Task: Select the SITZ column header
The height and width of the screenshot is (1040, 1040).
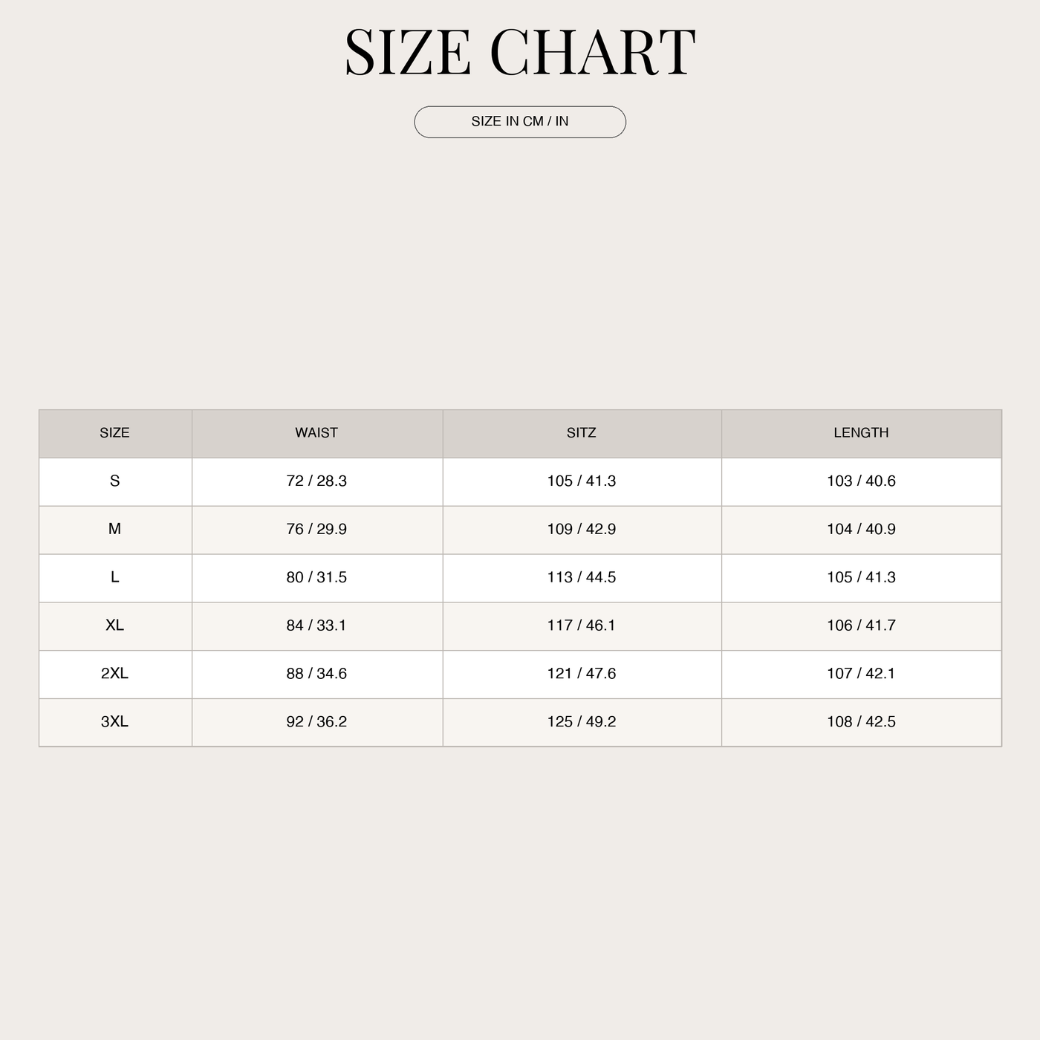Action: point(582,433)
